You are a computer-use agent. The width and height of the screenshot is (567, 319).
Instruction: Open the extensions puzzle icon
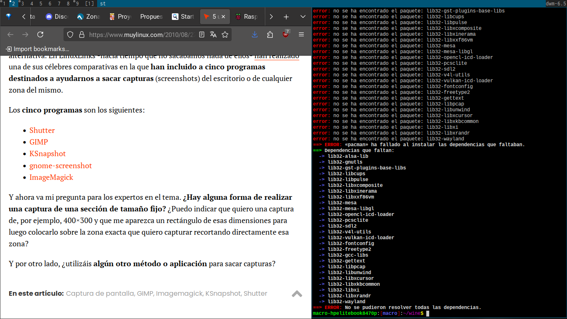tap(270, 34)
